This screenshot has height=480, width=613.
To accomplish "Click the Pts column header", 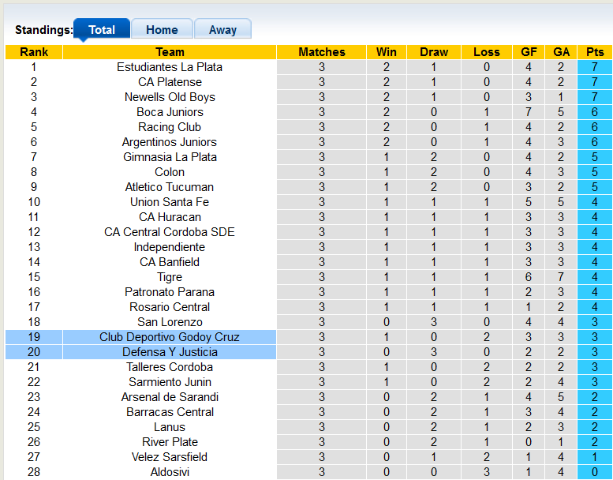I will click(595, 52).
